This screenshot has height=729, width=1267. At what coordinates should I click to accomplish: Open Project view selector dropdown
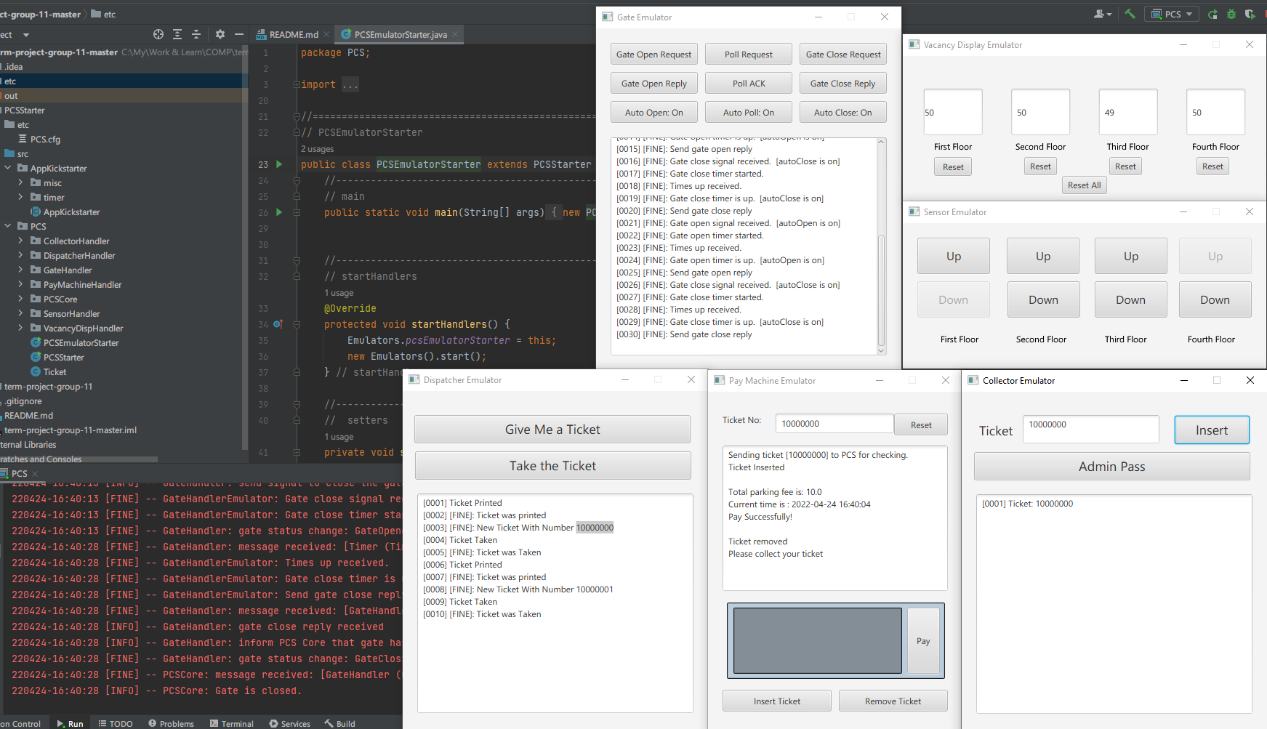pos(26,34)
